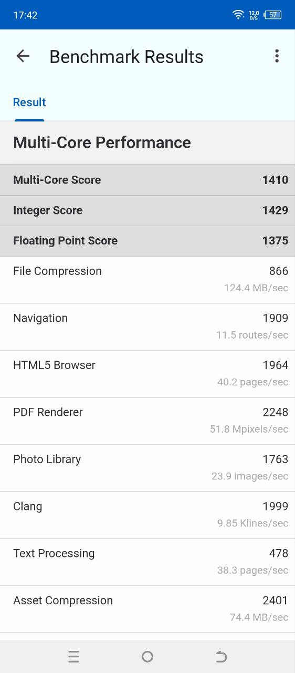Viewport: 295px width, 673px height.
Task: Tap the network speed indicator
Action: pyautogui.click(x=254, y=15)
